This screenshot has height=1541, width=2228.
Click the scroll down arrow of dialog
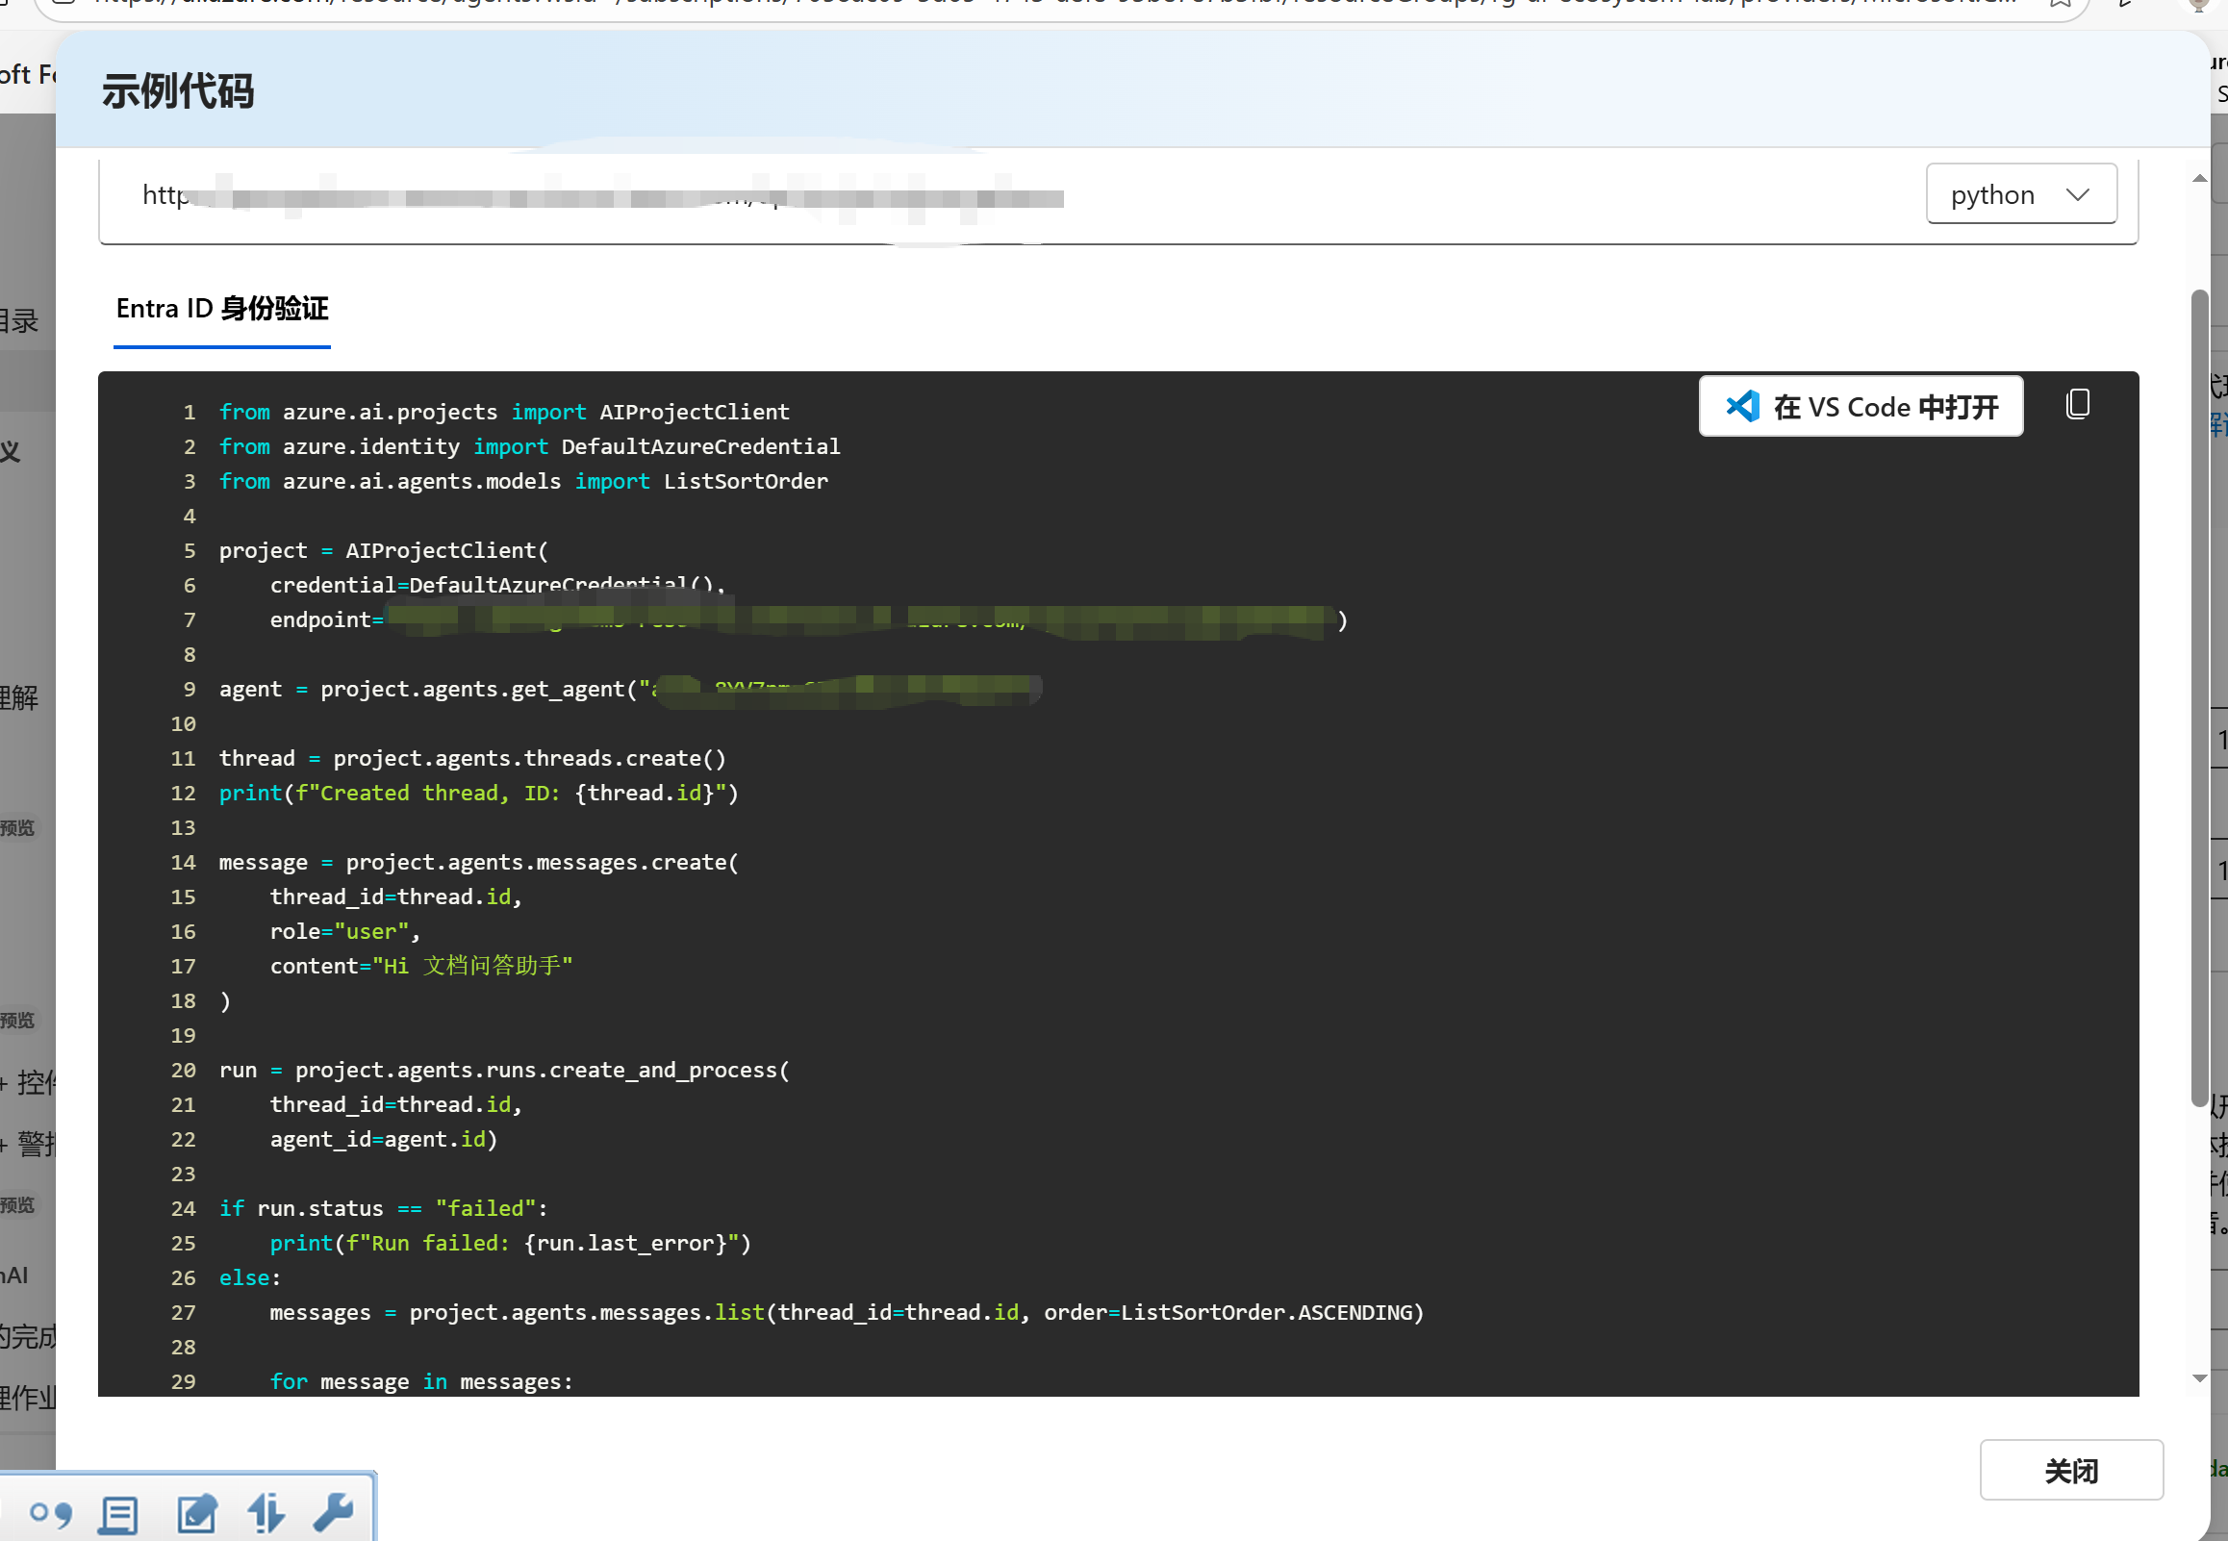click(2199, 1377)
